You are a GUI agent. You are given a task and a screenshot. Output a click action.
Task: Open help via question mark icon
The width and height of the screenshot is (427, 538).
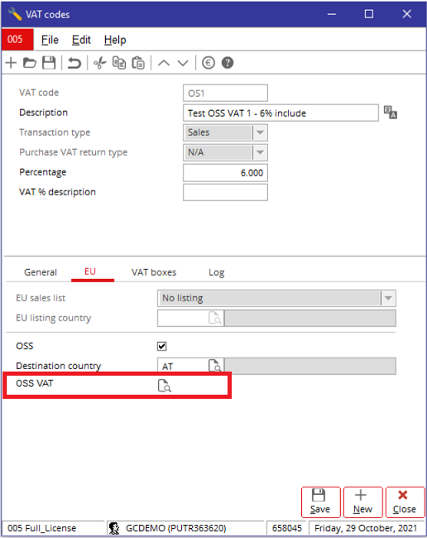pos(228,63)
